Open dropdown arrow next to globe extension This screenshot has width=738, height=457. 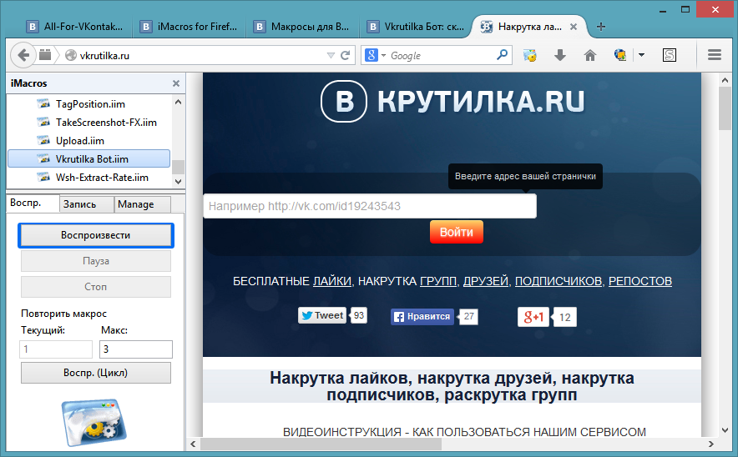pos(641,56)
